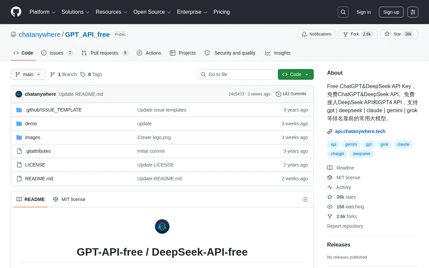This screenshot has height=268, width=429.
Task: Click the .github folder icon
Action: 19,110
